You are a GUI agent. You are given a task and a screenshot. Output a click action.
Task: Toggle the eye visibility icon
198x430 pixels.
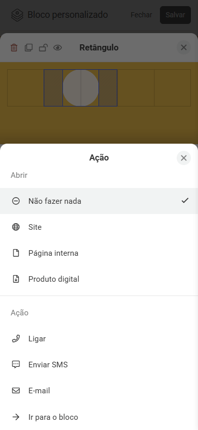coord(58,48)
